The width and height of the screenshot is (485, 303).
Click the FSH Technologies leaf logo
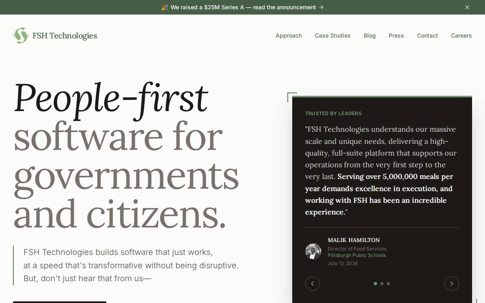click(21, 36)
